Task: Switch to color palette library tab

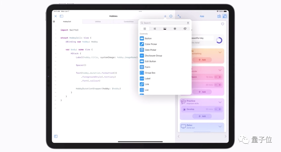Action: click(x=185, y=29)
